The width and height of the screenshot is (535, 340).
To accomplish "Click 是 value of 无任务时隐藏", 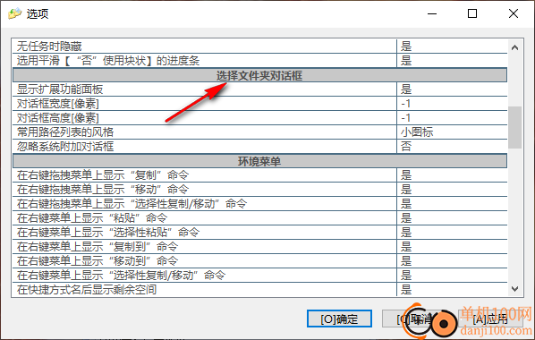I will tap(452, 47).
